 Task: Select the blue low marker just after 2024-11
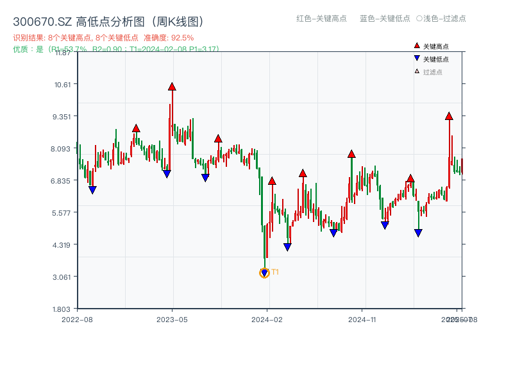[385, 225]
